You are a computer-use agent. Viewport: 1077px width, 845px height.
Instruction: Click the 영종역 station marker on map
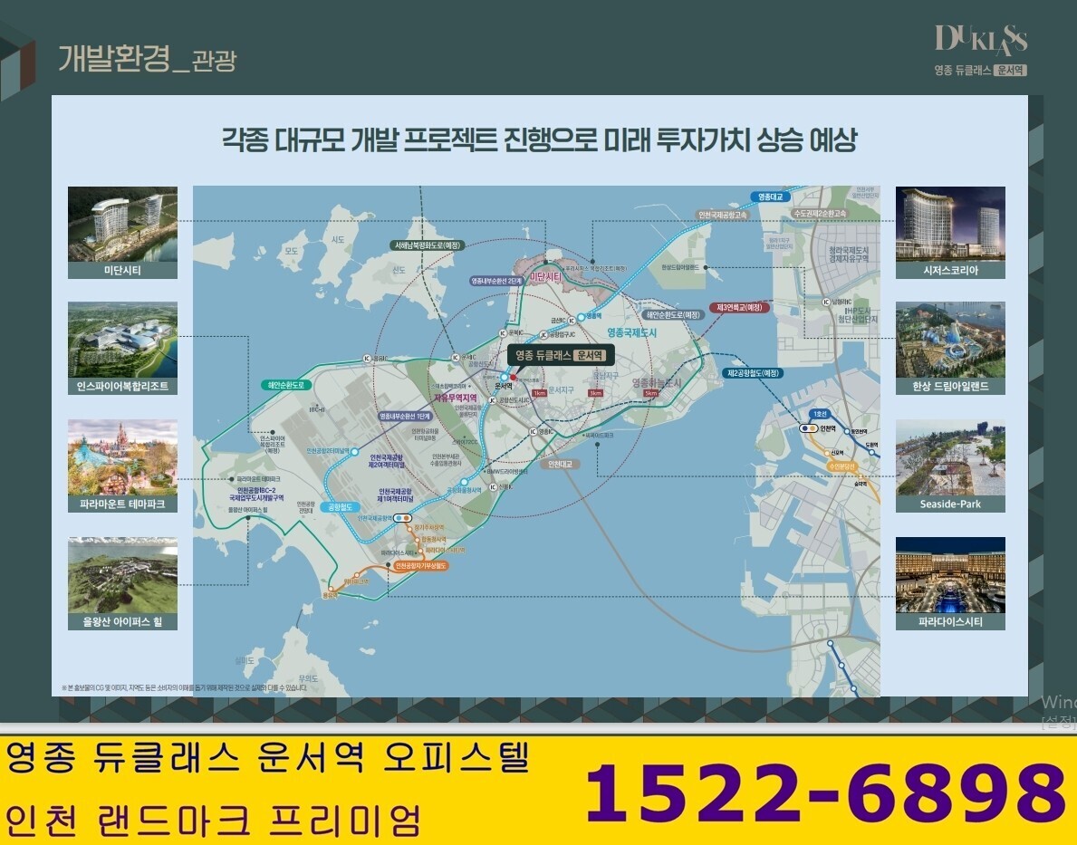[581, 317]
